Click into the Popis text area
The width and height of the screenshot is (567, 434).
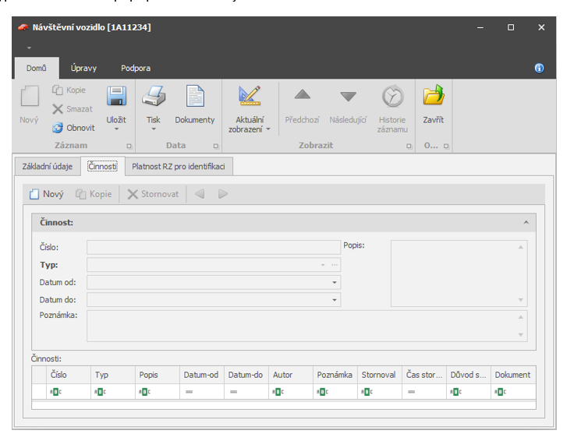(x=459, y=273)
